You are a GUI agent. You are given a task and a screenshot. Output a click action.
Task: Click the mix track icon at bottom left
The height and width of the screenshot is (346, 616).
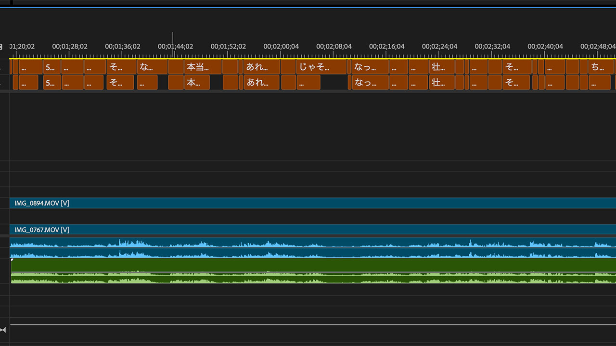(3, 330)
